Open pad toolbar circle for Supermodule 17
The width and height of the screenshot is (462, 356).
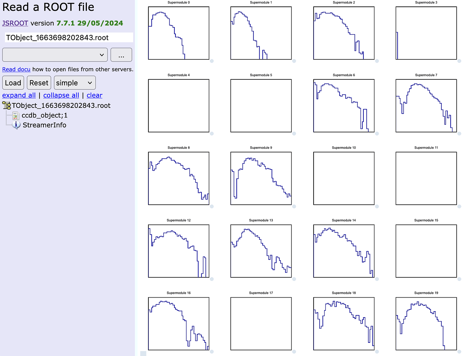tap(294, 351)
